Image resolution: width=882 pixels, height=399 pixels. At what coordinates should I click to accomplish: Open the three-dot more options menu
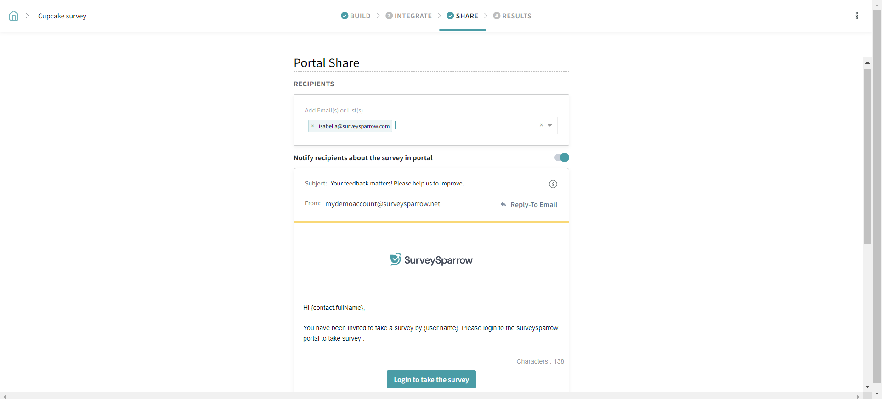[856, 16]
